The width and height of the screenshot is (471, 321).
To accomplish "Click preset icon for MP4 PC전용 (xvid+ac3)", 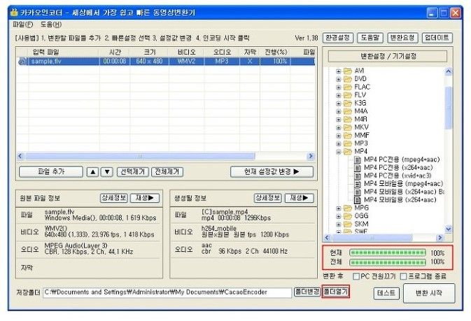I will (358, 176).
